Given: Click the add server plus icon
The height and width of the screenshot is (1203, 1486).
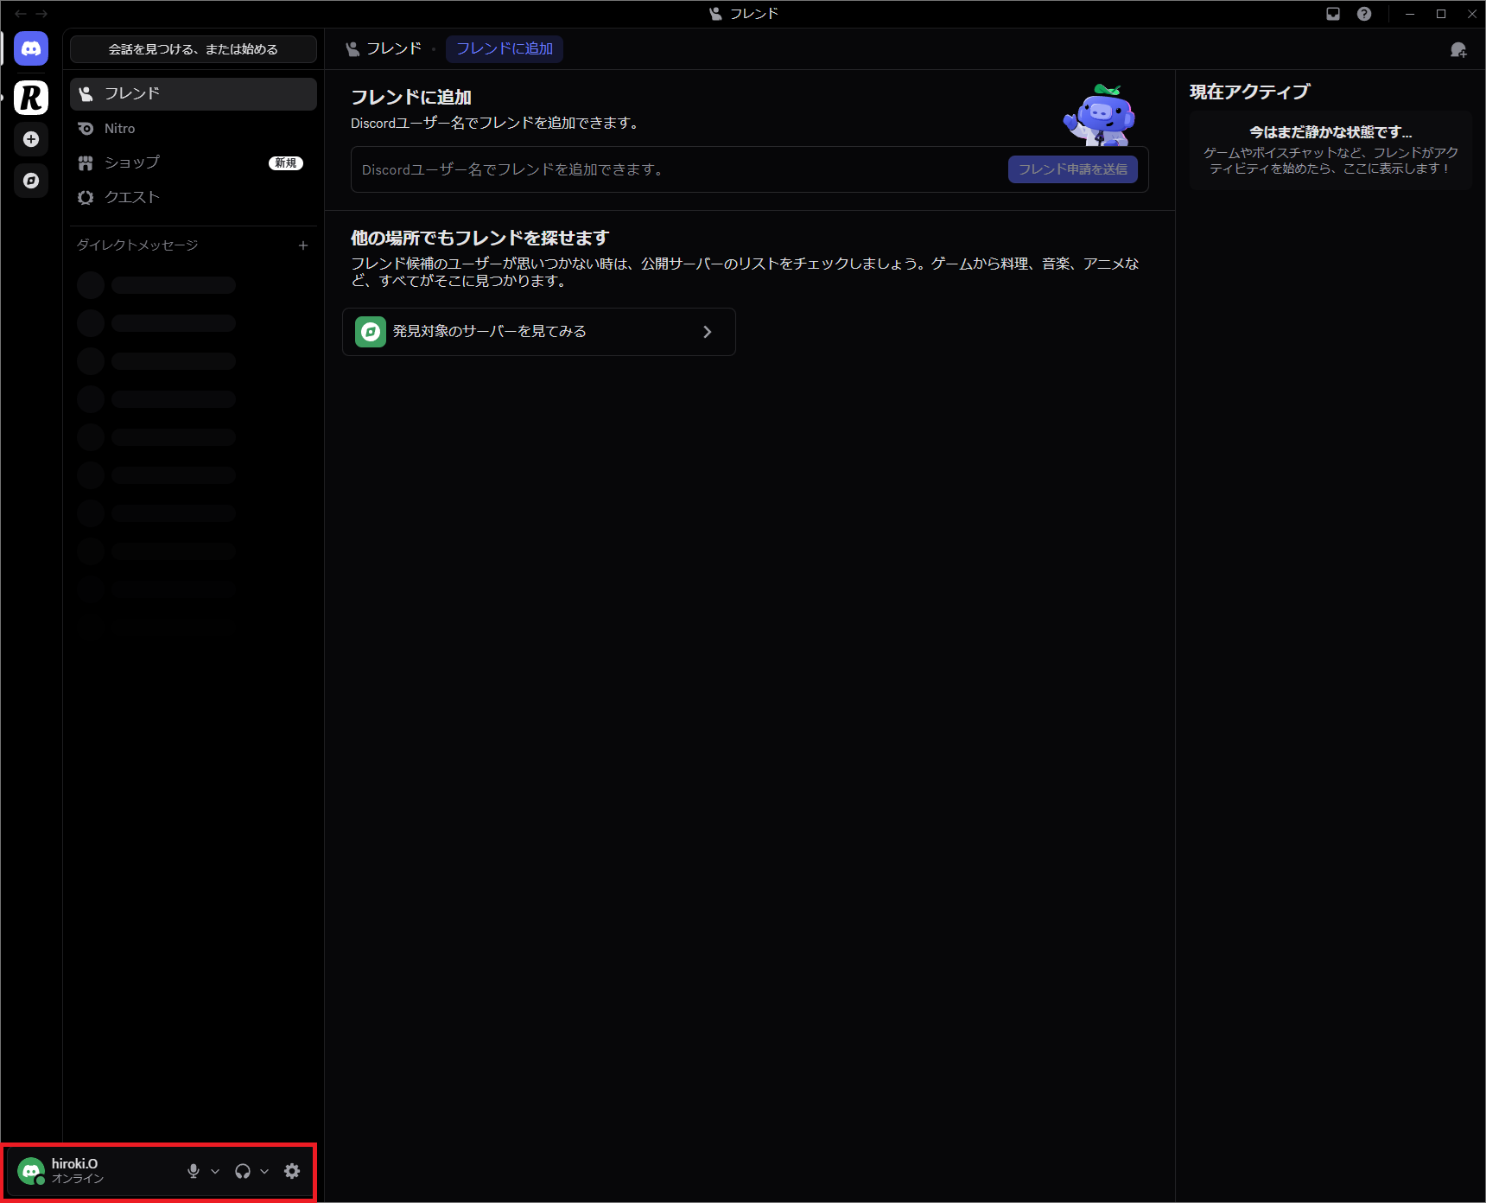Looking at the screenshot, I should pyautogui.click(x=31, y=139).
